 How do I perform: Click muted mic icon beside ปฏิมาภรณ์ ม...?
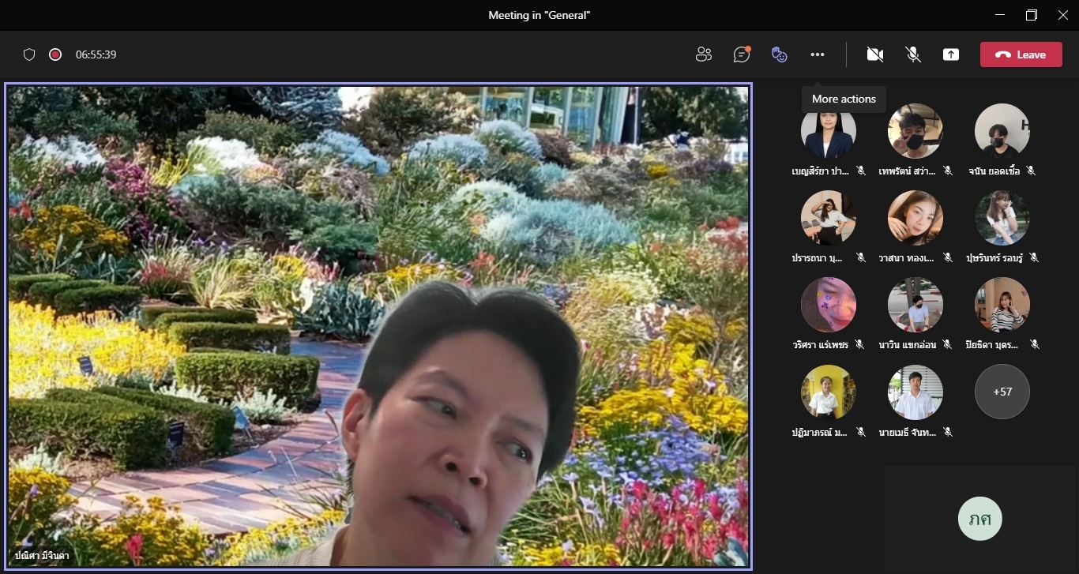(861, 432)
